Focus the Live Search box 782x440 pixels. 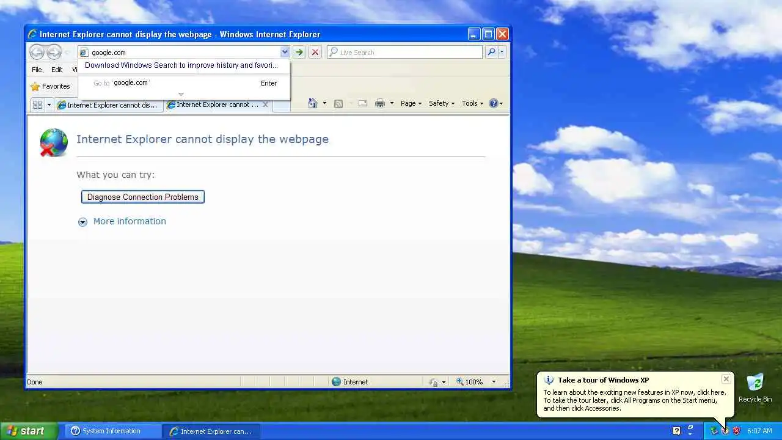click(x=404, y=52)
